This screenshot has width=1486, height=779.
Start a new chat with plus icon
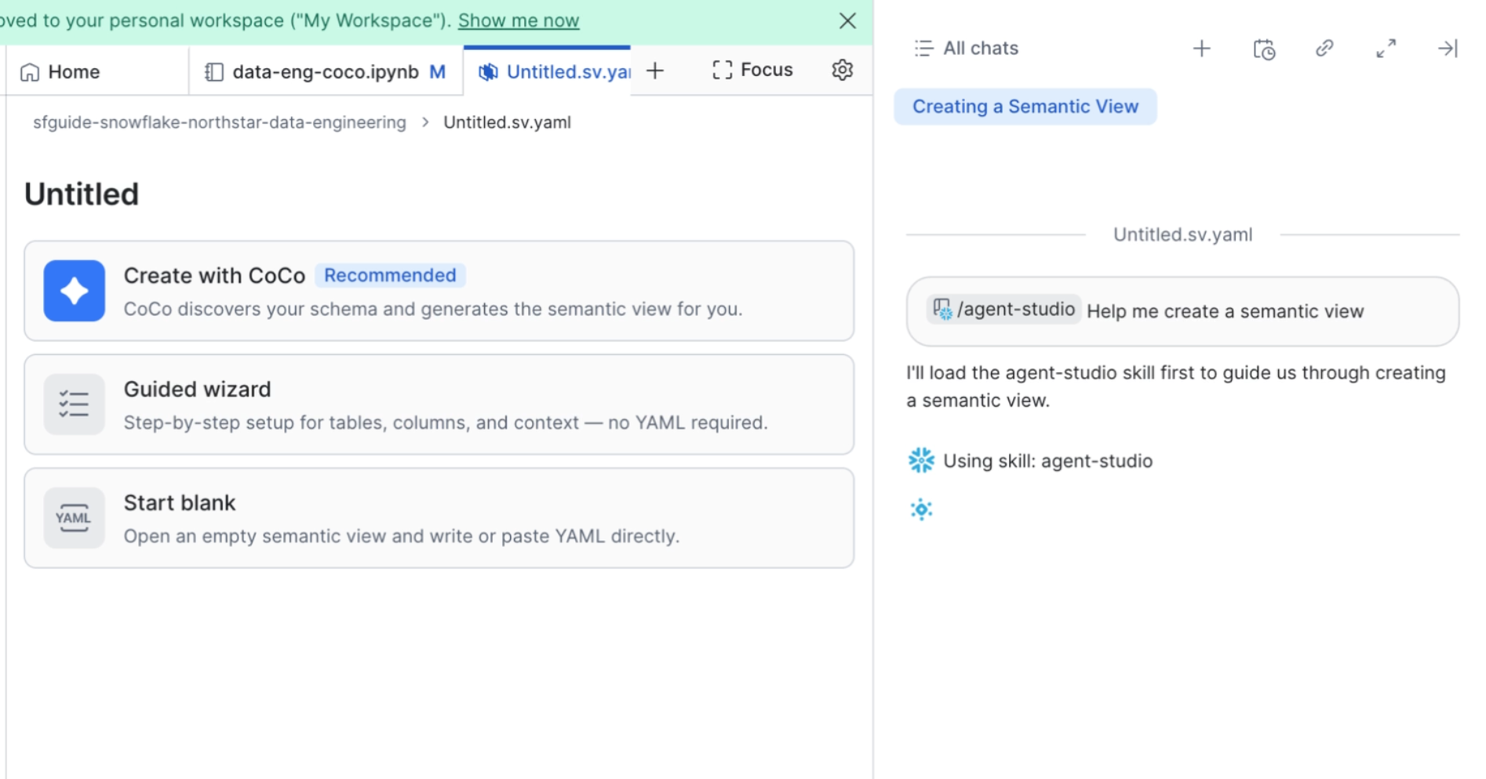1201,49
